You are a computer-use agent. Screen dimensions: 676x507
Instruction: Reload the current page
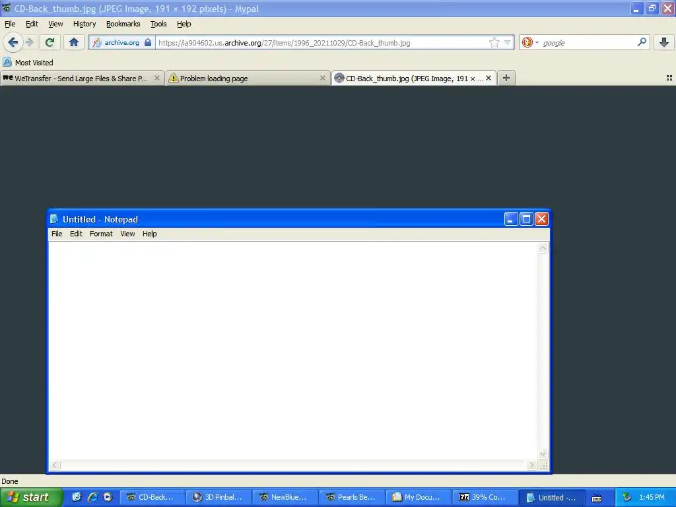click(x=50, y=42)
